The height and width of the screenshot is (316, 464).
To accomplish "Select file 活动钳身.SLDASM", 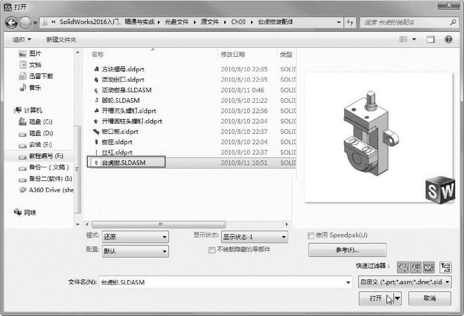I will coord(122,90).
